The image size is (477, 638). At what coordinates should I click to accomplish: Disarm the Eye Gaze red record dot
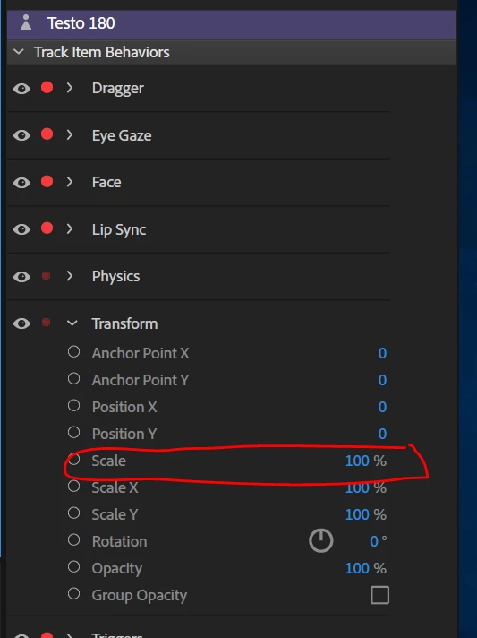pyautogui.click(x=47, y=134)
